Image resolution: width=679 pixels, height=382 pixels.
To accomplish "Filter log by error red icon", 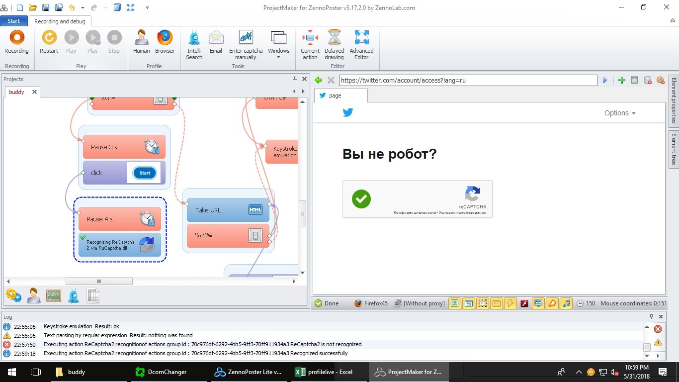I will point(658,329).
